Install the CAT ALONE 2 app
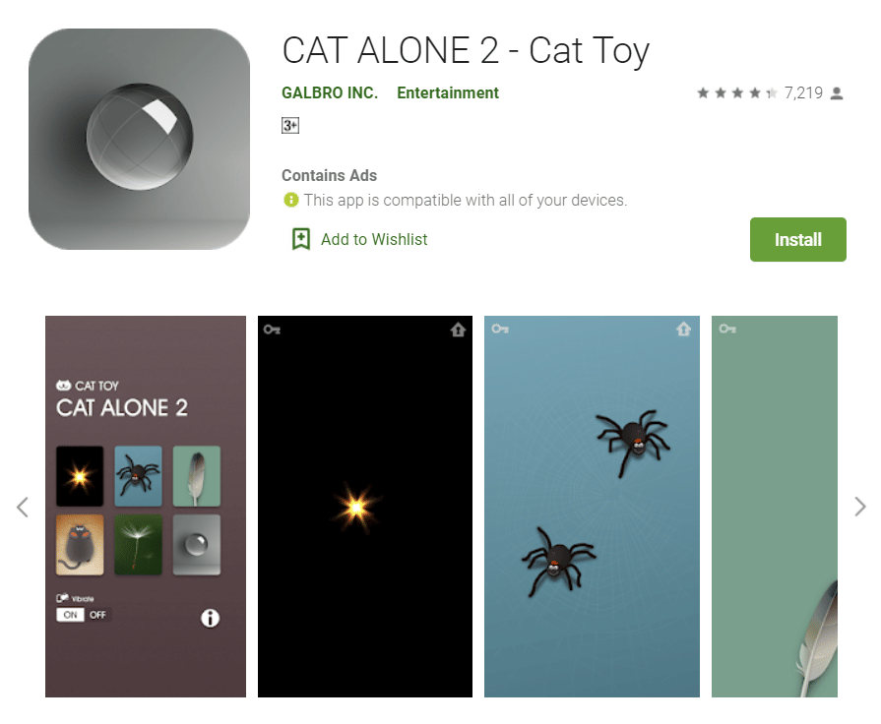881x724 pixels. 798,239
